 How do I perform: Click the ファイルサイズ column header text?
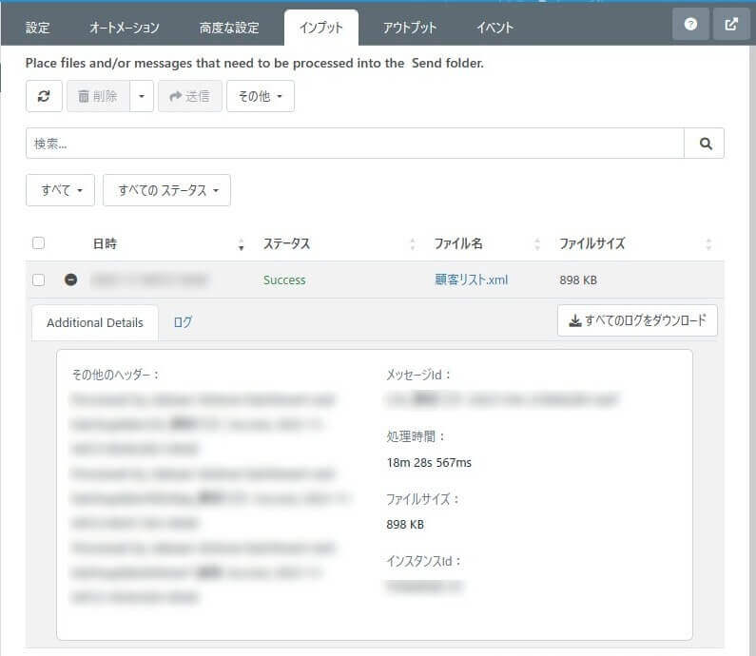pyautogui.click(x=592, y=243)
